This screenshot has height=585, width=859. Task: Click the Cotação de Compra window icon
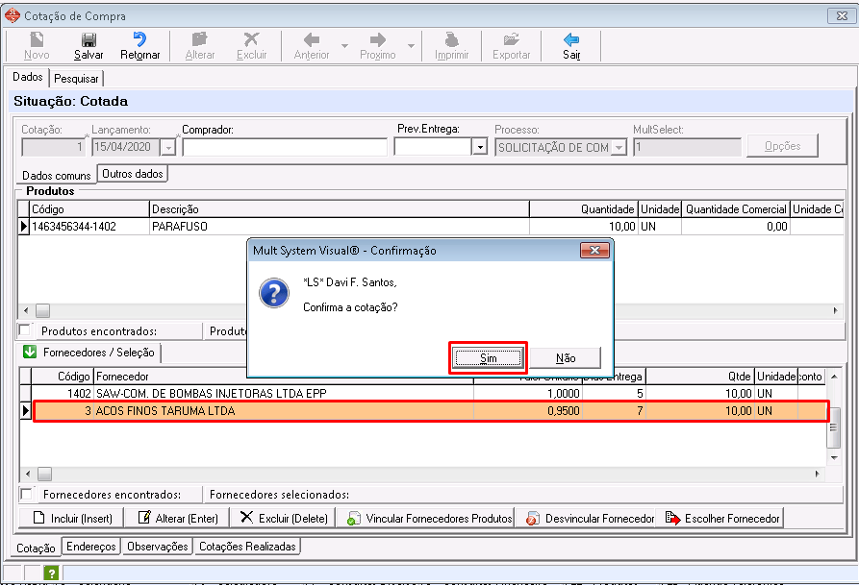tap(13, 16)
